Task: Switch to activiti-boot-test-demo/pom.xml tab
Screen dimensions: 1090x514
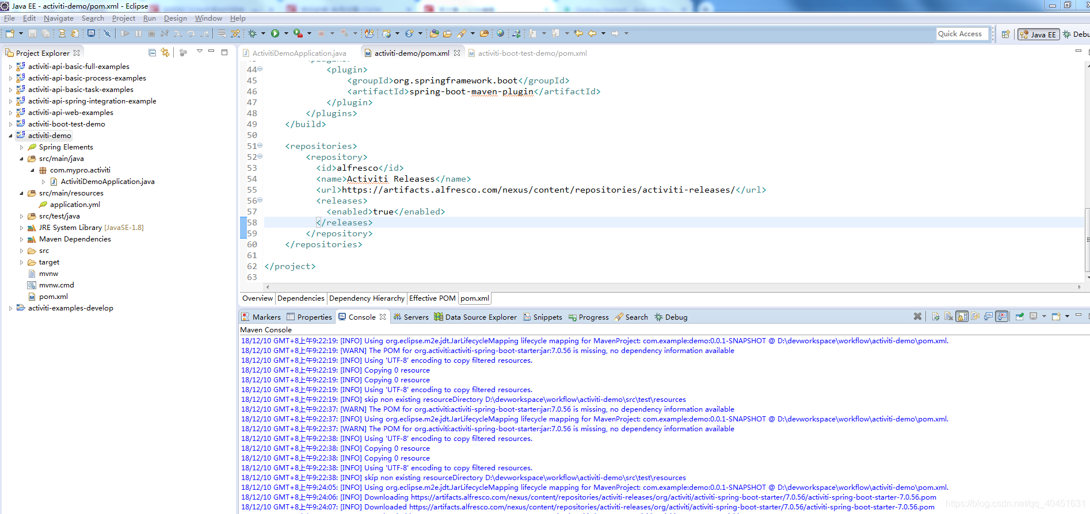Action: coord(532,53)
